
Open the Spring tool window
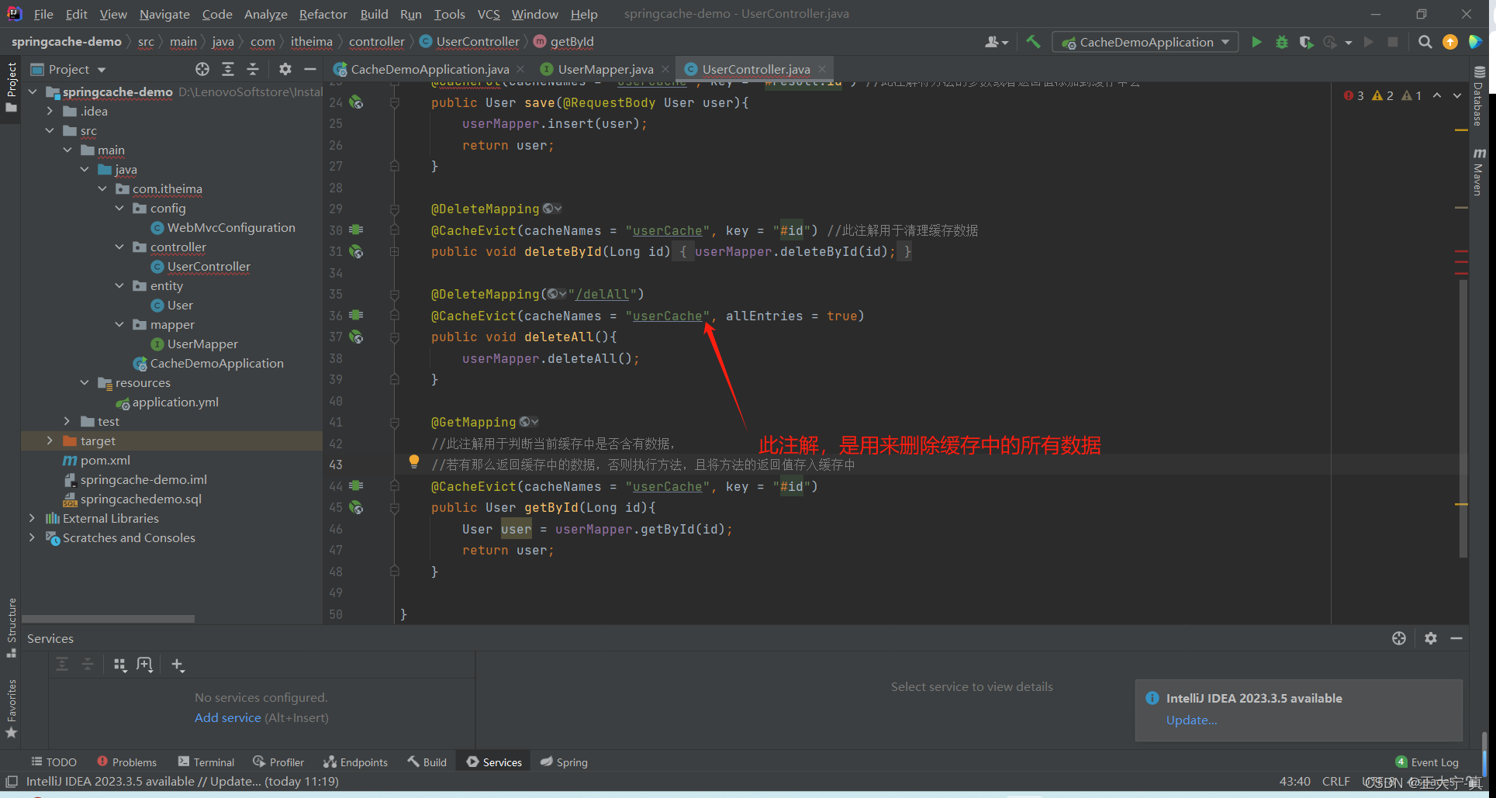[564, 762]
